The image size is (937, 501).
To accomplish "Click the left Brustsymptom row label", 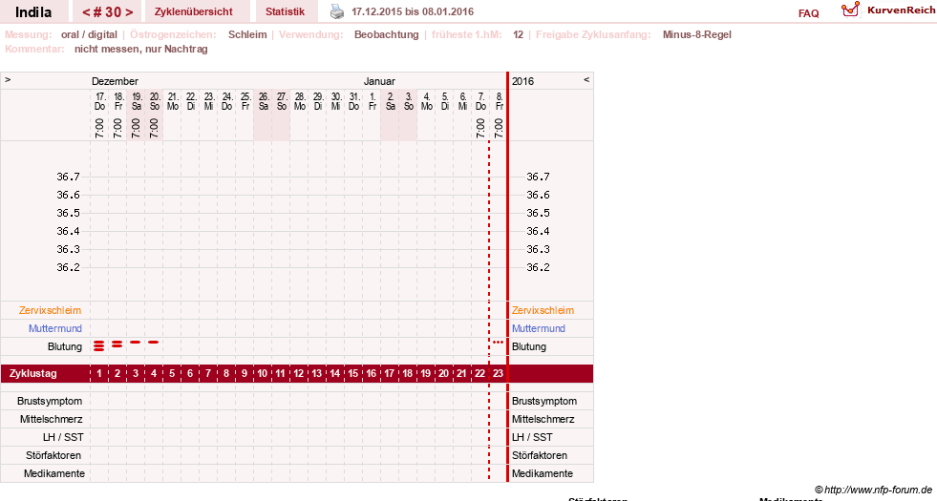I will (x=50, y=402).
